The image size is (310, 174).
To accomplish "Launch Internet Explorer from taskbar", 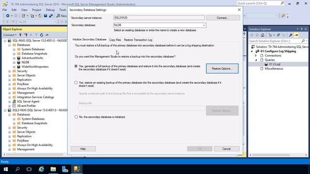I will coord(41,169).
